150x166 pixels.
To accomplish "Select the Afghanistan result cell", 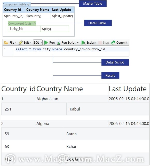I will coord(72,99).
